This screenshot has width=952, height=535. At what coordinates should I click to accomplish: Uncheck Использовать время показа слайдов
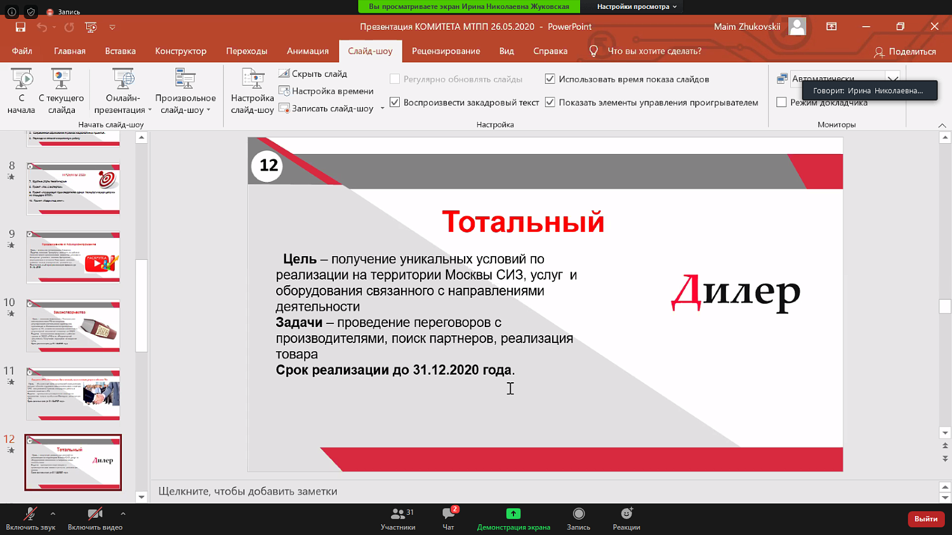(x=550, y=80)
